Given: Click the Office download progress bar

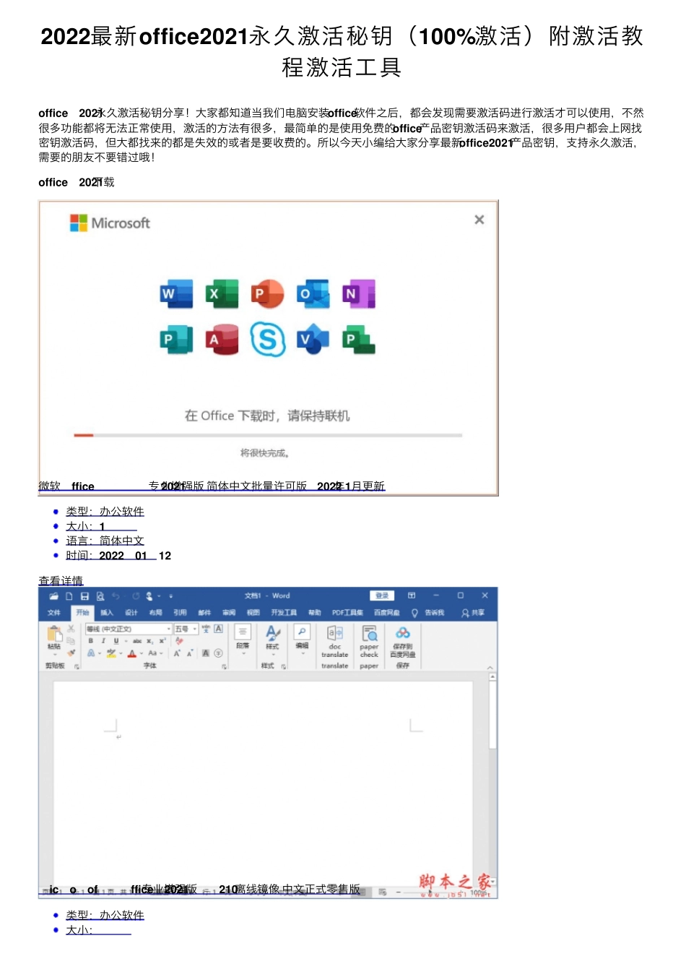Looking at the screenshot, I should [268, 435].
